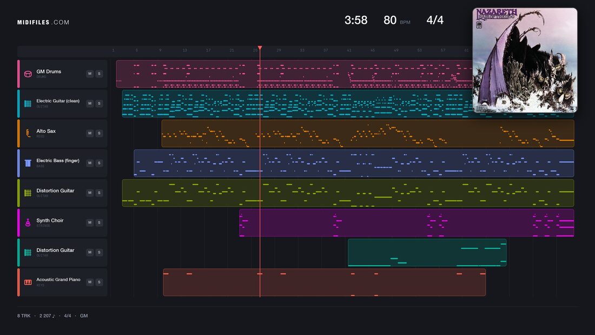Select the teal Distortion Guitar clip
The height and width of the screenshot is (335, 595).
(x=427, y=253)
